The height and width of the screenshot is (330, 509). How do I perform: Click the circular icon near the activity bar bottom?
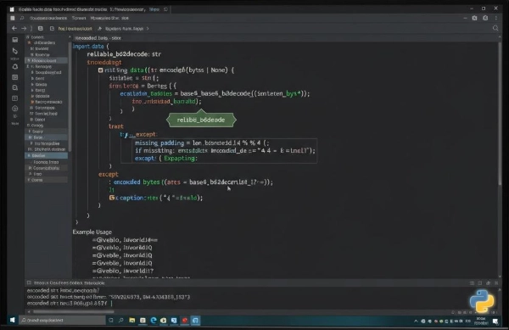point(15,109)
